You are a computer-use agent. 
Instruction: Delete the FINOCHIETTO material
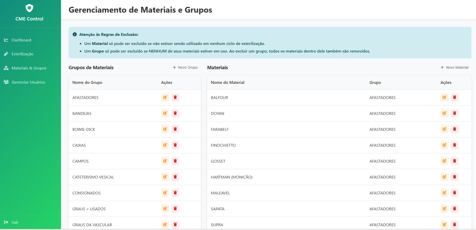click(454, 145)
